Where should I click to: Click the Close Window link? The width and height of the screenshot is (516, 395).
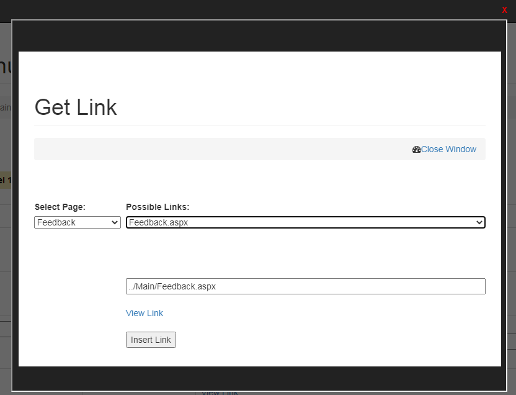[448, 150]
